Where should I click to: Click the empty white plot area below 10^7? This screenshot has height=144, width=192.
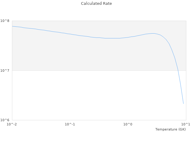90,96
